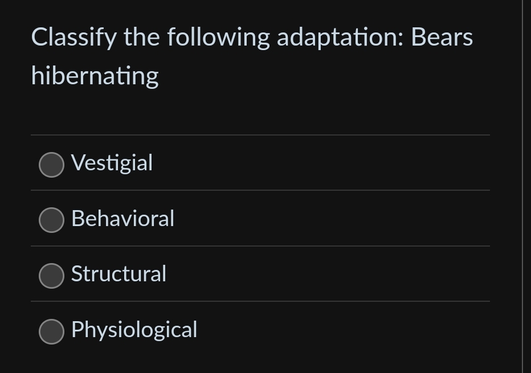This screenshot has height=373, width=531.
Task: Click the Behavioral answer label
Action: point(122,219)
